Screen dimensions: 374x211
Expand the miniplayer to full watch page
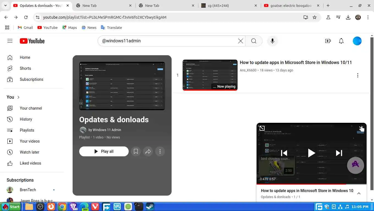pos(262,128)
